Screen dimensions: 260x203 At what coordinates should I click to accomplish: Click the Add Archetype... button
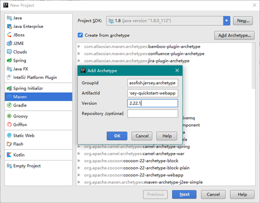click(x=234, y=36)
